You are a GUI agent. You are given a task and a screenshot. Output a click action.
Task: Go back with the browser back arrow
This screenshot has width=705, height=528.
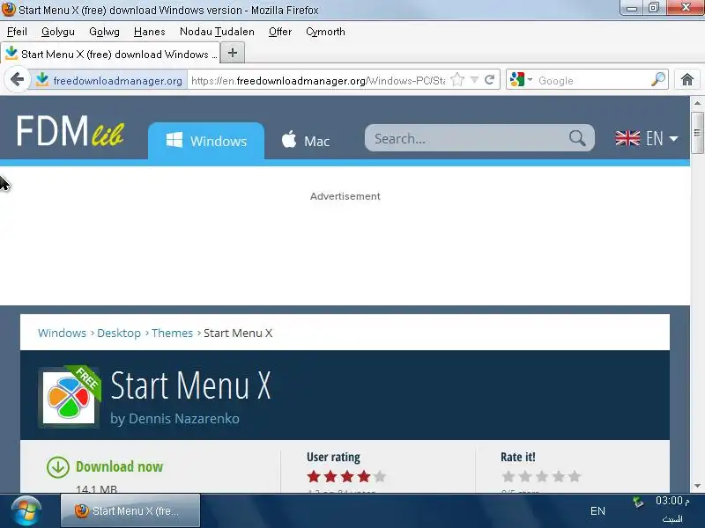(x=17, y=80)
